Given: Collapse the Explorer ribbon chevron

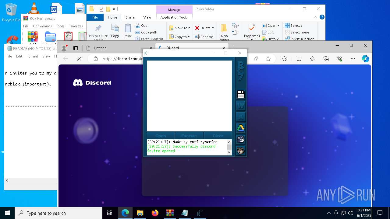Looking at the screenshot, I should click(x=315, y=17).
